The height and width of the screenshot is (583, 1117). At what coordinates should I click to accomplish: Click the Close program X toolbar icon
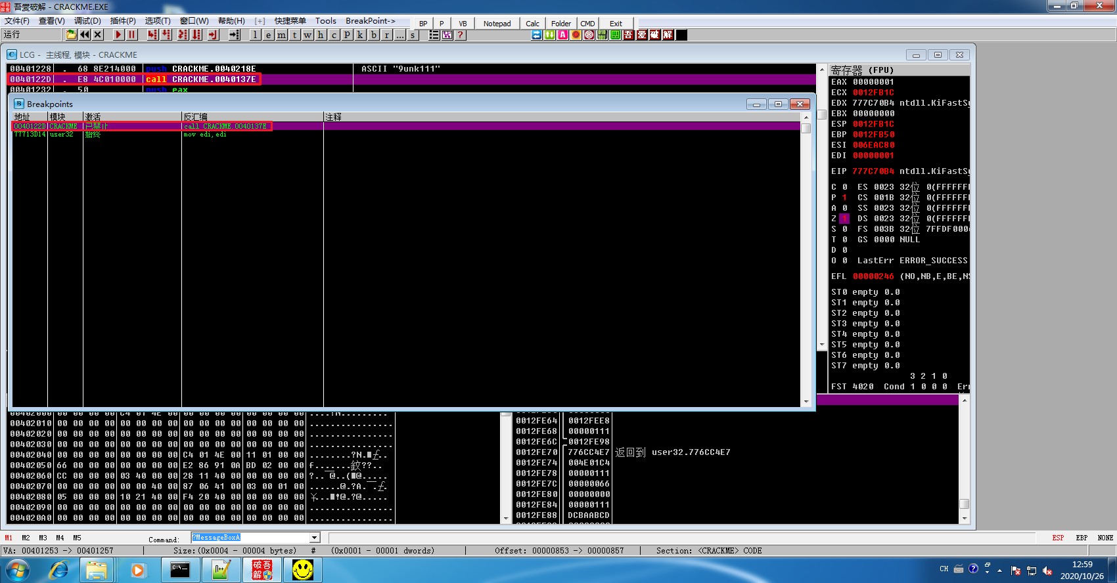98,35
